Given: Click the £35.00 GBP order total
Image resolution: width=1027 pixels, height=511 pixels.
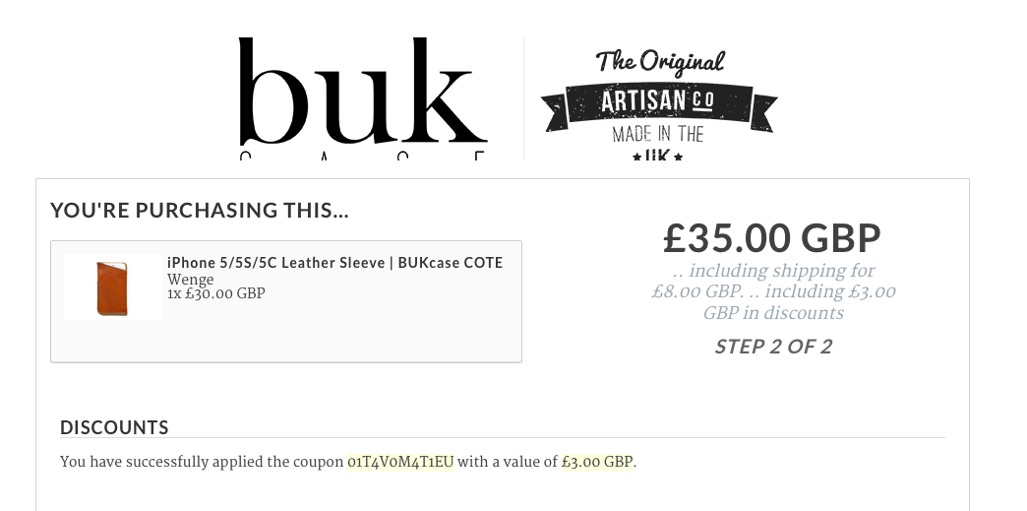Looking at the screenshot, I should click(x=771, y=237).
